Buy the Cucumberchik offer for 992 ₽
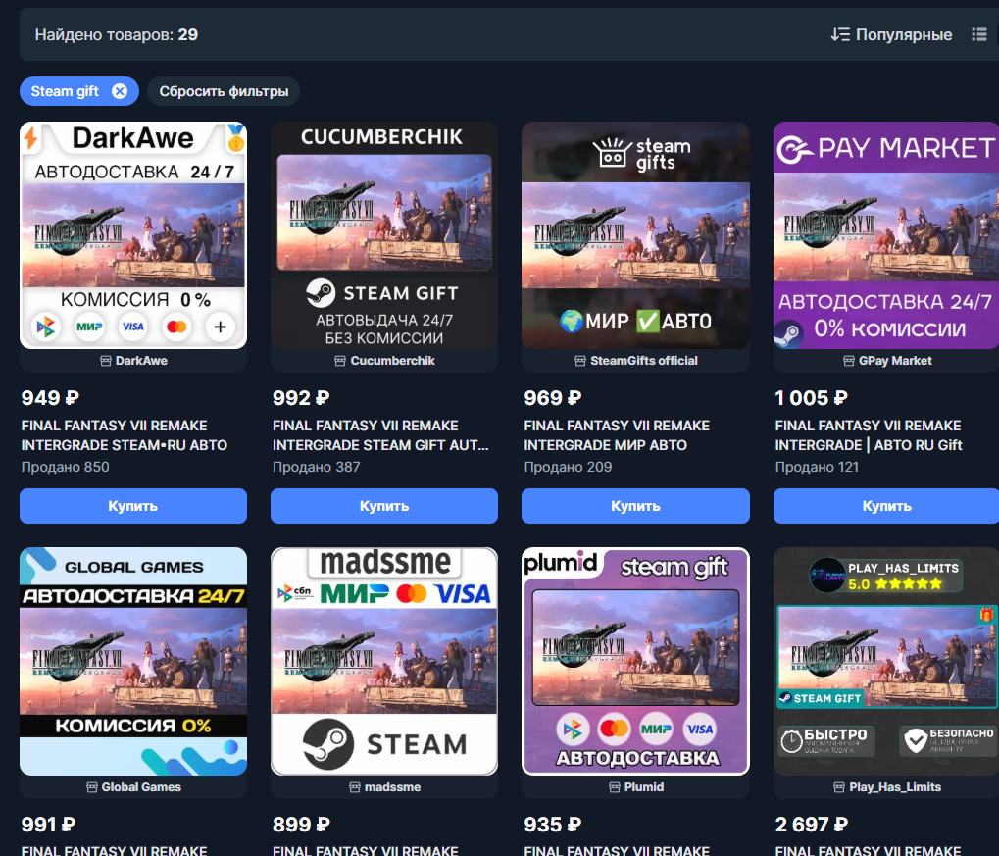The image size is (999, 856). click(x=384, y=506)
